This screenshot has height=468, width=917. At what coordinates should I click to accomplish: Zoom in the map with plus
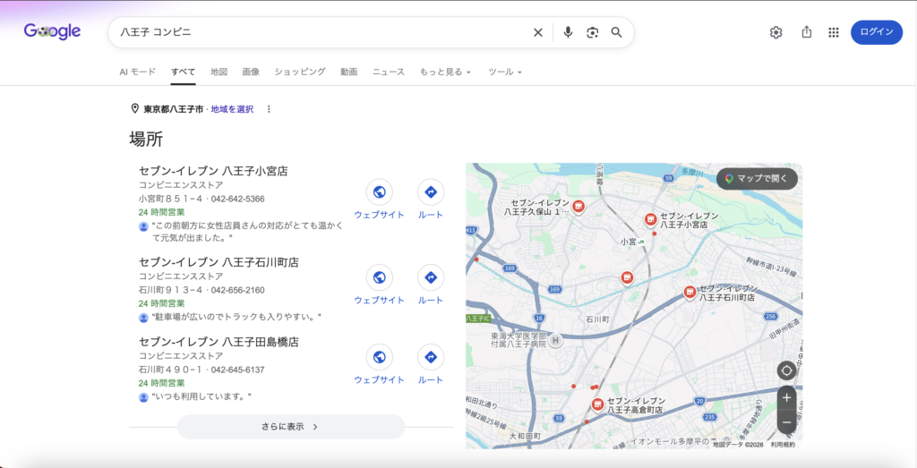coord(786,398)
